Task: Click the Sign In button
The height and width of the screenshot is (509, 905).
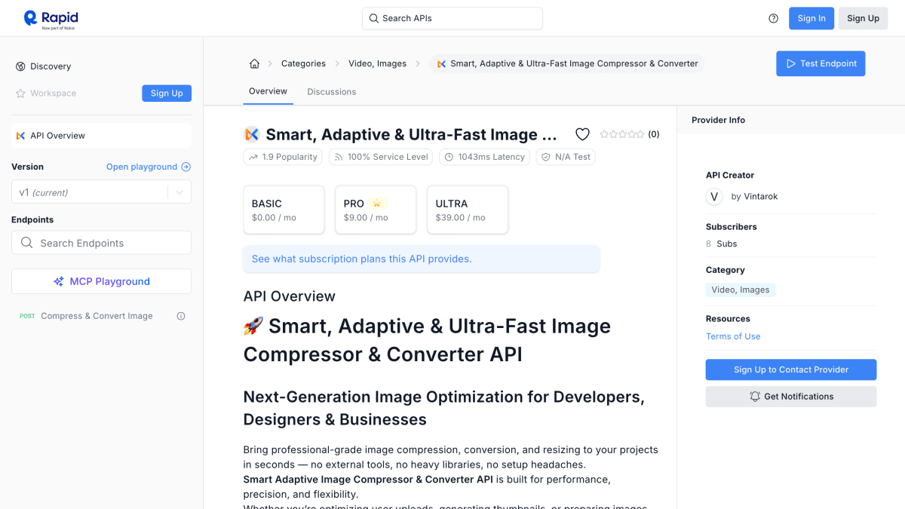Action: [x=811, y=19]
